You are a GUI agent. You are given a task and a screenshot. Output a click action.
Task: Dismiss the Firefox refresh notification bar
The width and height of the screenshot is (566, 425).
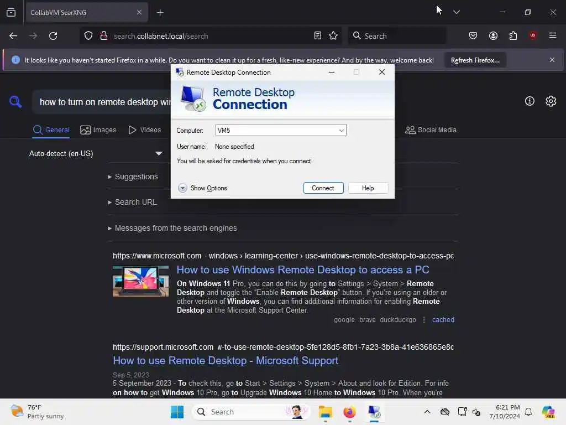(x=552, y=60)
